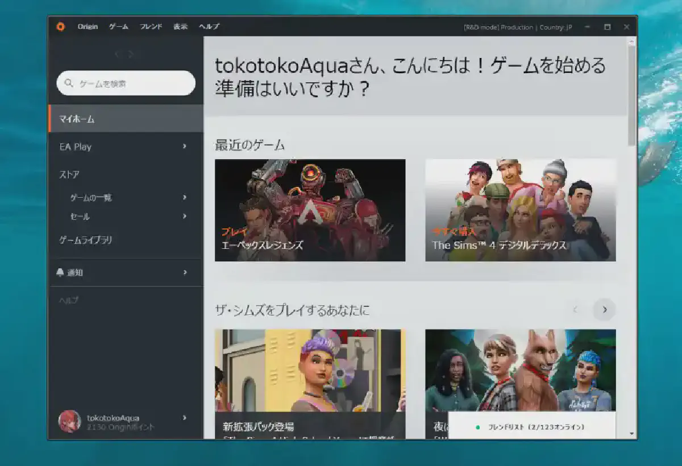Image resolution: width=682 pixels, height=466 pixels.
Task: Go back with the left navigation arrow
Action: pos(117,55)
